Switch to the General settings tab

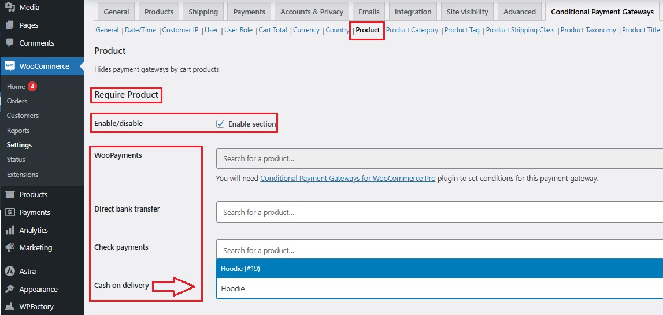(116, 12)
